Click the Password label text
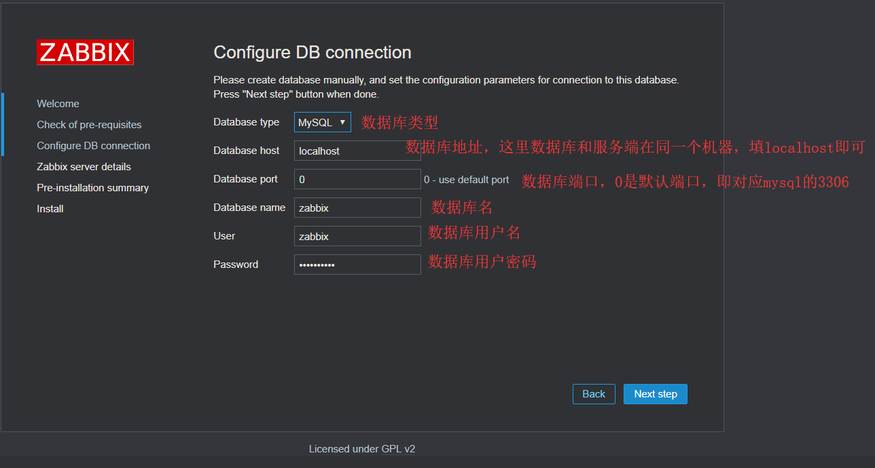875x468 pixels. click(x=236, y=265)
